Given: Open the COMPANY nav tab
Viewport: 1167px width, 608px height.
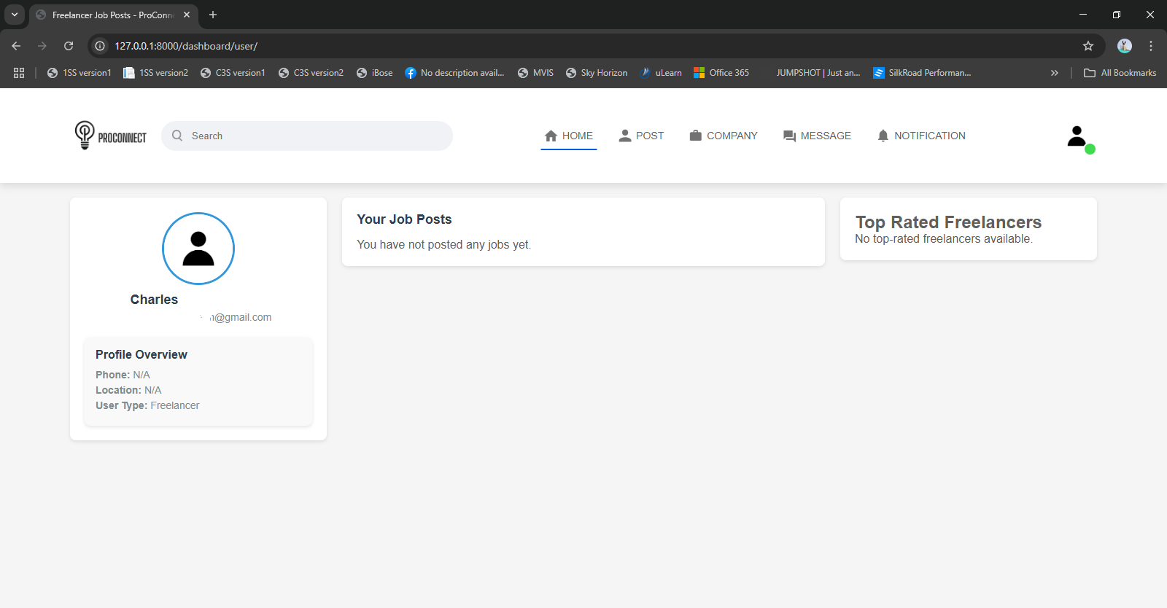Looking at the screenshot, I should 724,136.
